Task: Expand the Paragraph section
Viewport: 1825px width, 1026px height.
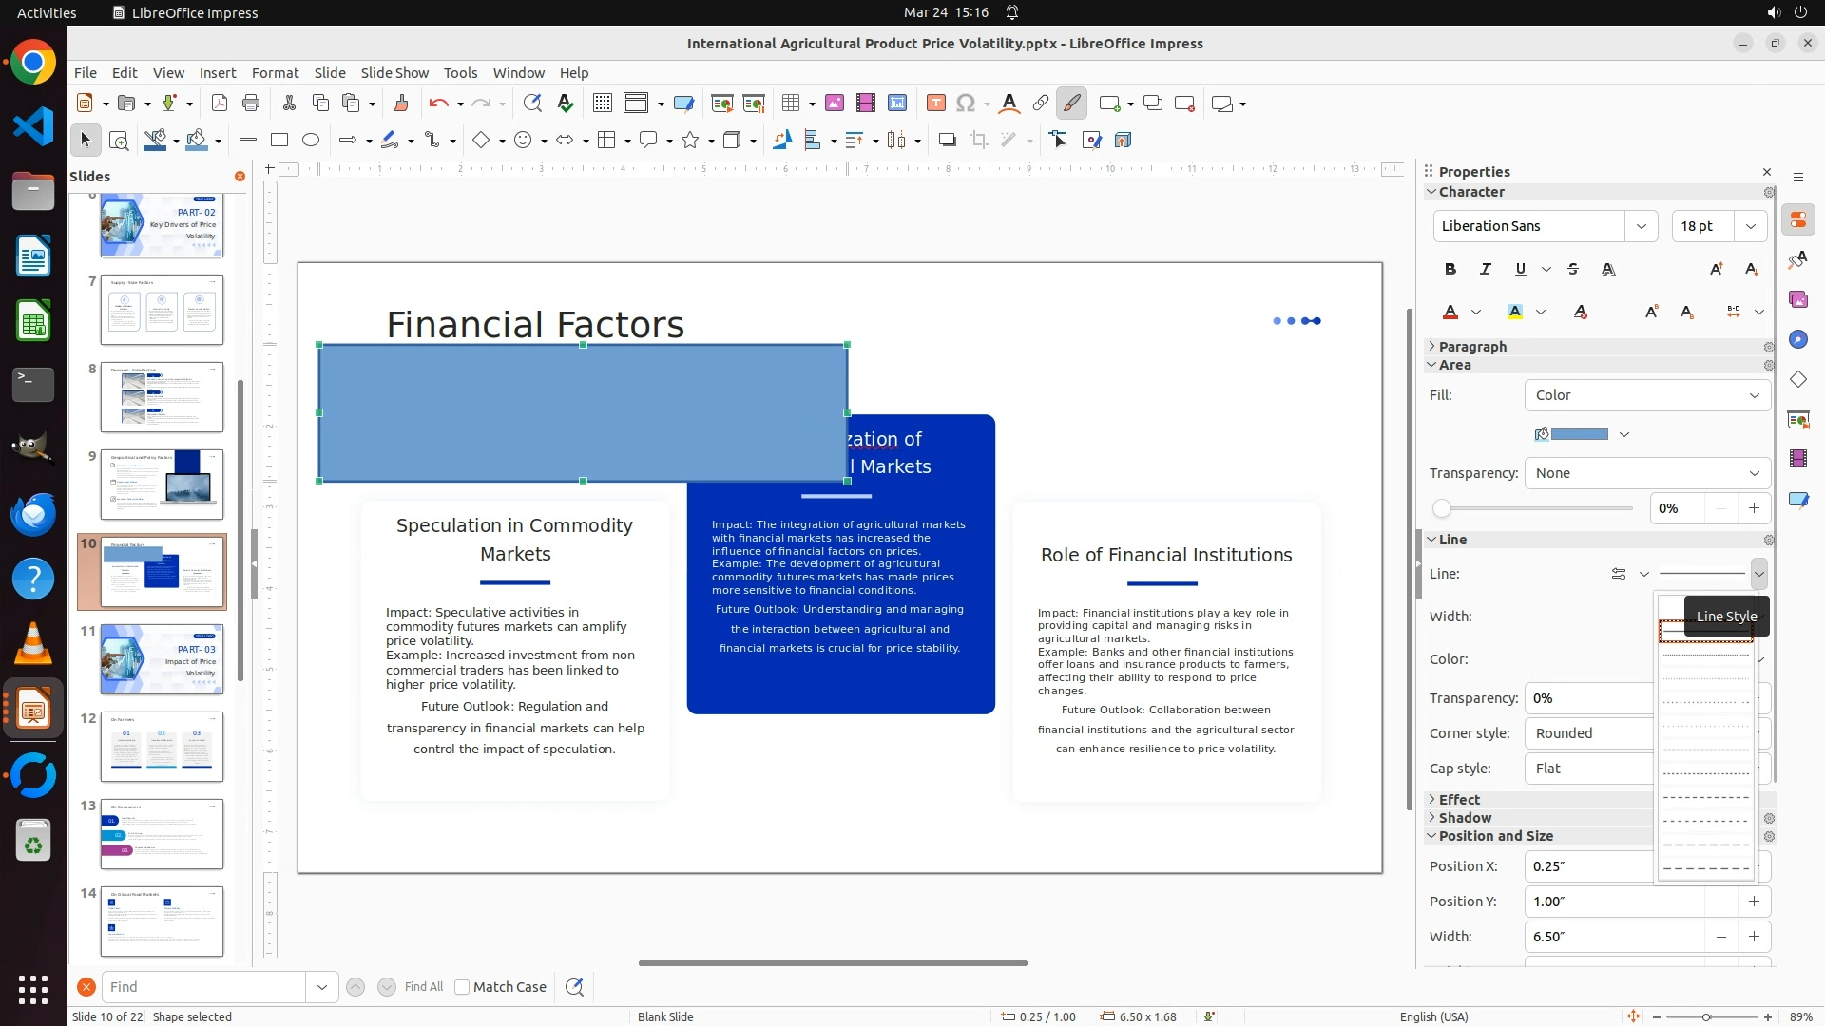Action: click(1471, 347)
